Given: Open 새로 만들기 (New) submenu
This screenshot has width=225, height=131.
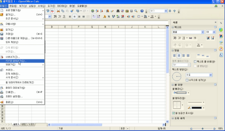Looking at the screenshot, I should click(x=22, y=10).
